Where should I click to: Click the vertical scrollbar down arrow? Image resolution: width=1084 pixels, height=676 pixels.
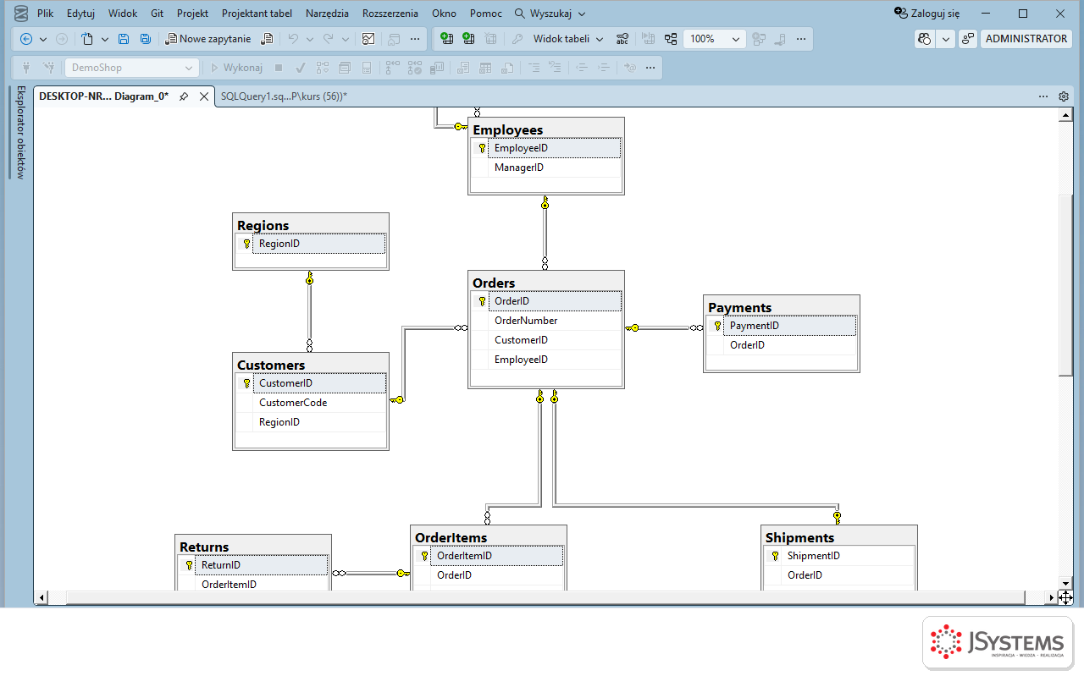click(x=1065, y=583)
